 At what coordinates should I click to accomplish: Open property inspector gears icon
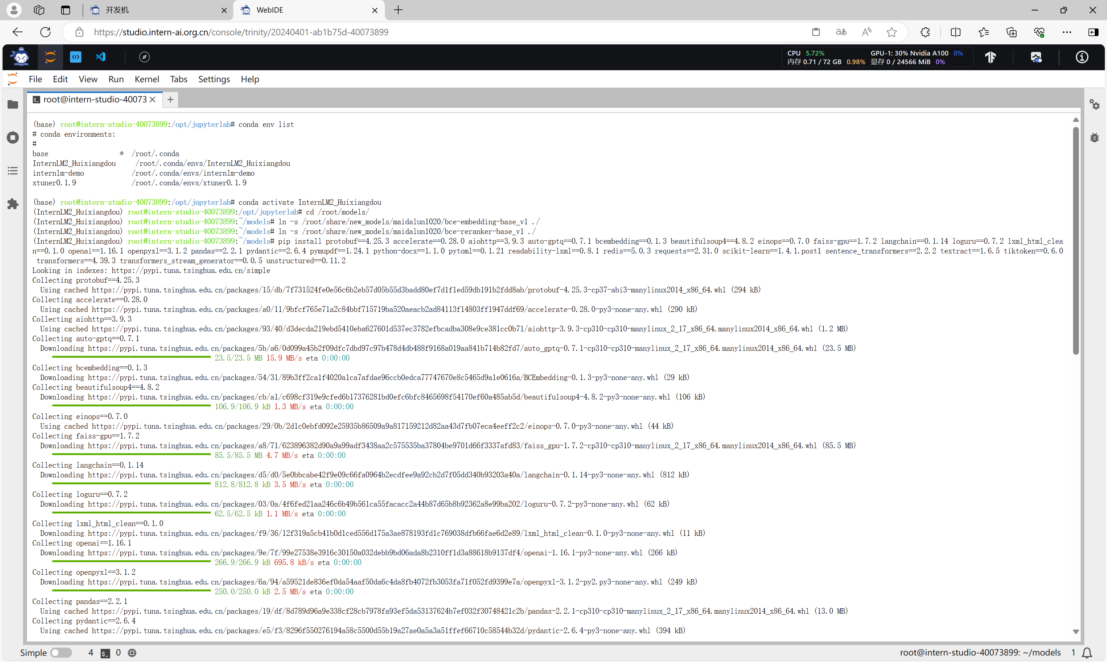coord(1094,105)
